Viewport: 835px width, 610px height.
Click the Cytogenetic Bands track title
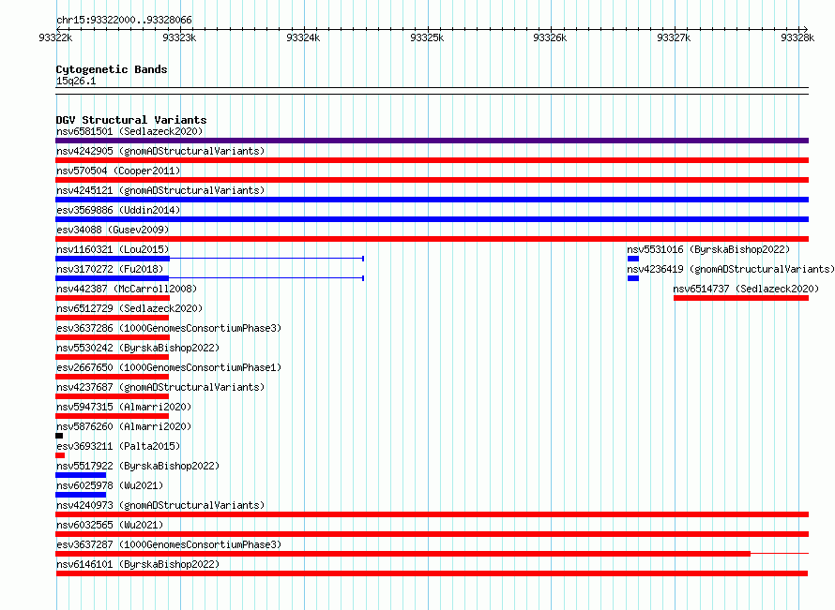coord(112,69)
